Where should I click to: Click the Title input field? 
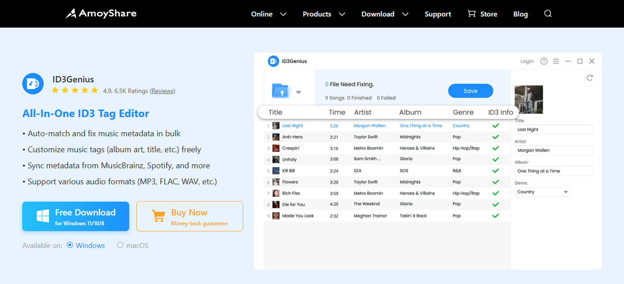(x=554, y=130)
